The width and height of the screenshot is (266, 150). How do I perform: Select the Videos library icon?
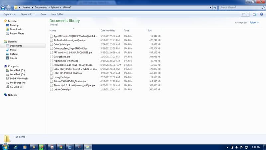point(7,58)
